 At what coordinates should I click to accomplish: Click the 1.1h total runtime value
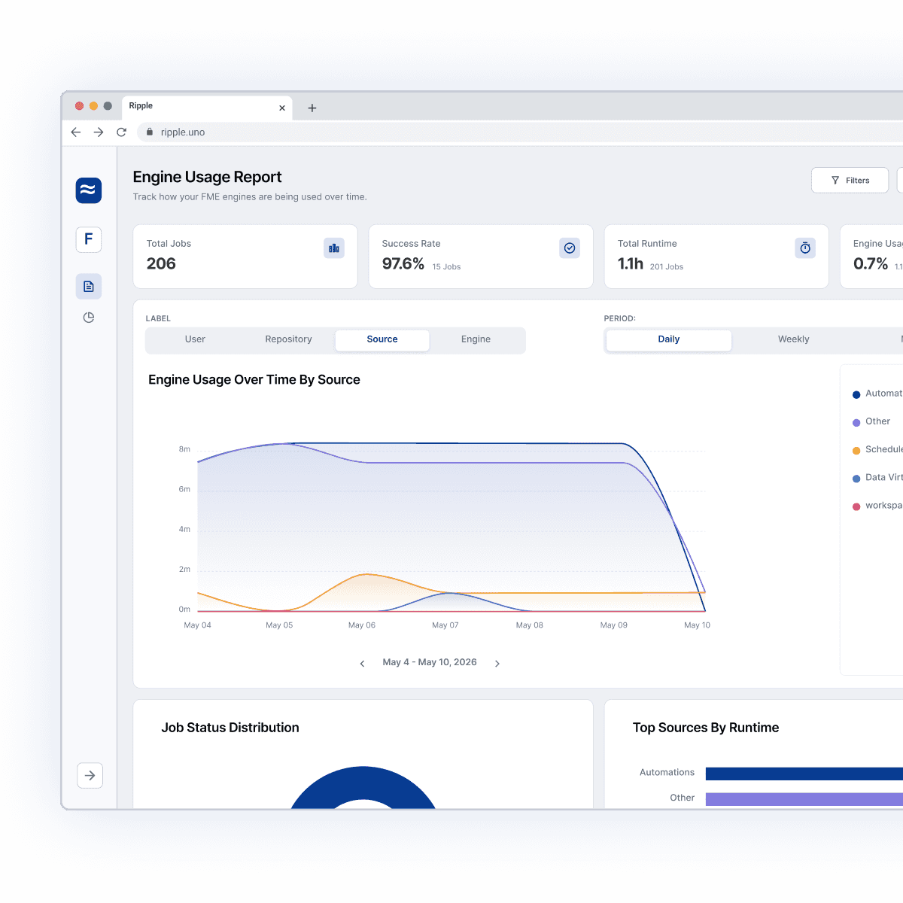pyautogui.click(x=631, y=263)
